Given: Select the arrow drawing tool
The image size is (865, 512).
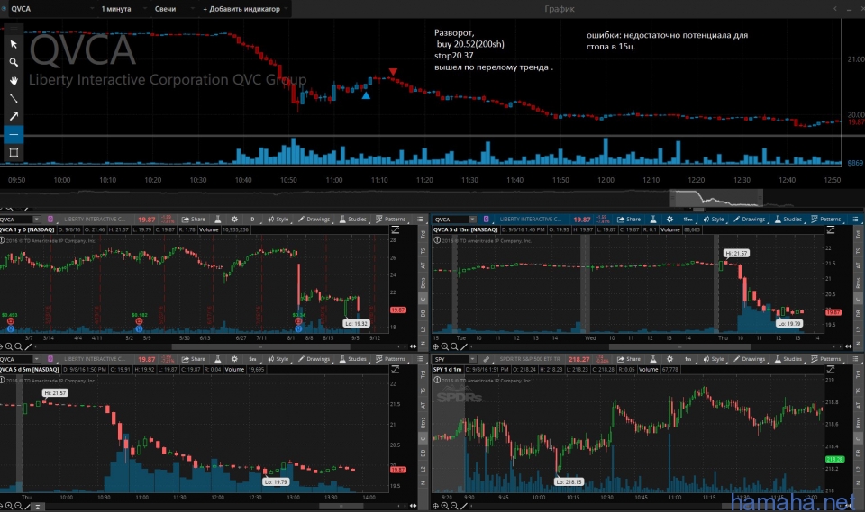Looking at the screenshot, I should tap(14, 116).
